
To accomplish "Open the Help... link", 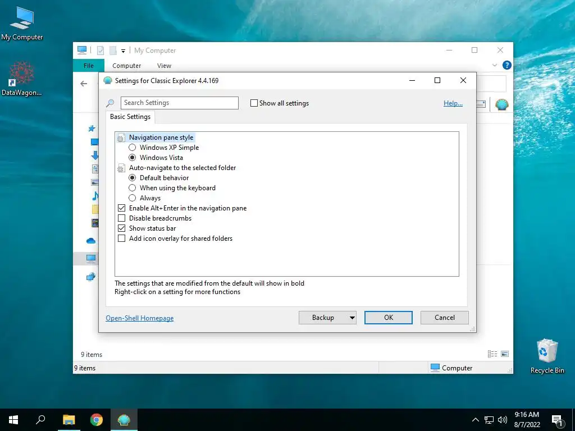I will [453, 103].
